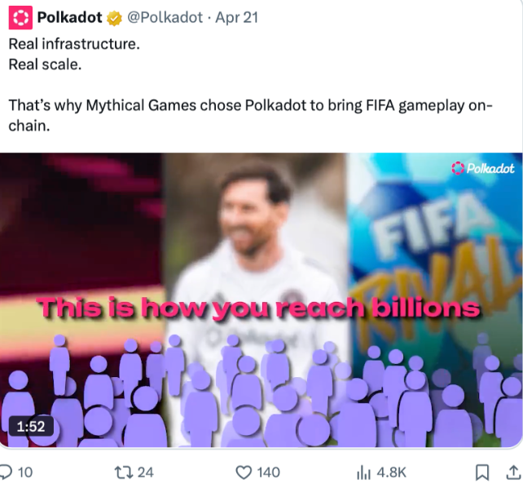Viewport: 523px width, 488px height.
Task: Open the @Polkadot handle link
Action: (165, 17)
